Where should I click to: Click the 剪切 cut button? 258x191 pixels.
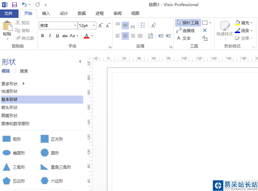(x=23, y=23)
